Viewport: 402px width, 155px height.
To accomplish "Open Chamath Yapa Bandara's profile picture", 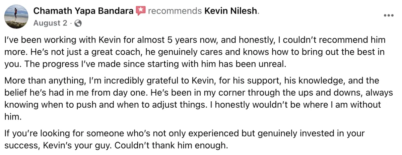I will click(x=16, y=17).
